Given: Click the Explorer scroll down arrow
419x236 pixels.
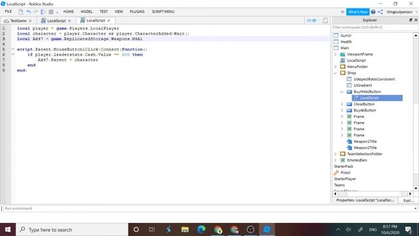Looking at the screenshot, I should [x=416, y=188].
